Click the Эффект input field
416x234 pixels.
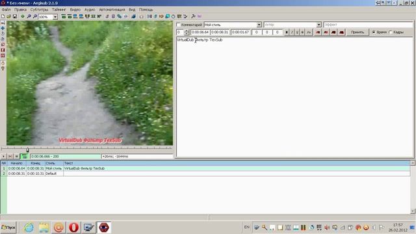tap(369, 25)
